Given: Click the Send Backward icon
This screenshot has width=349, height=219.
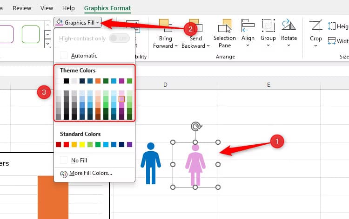Looking at the screenshot, I should (x=195, y=26).
